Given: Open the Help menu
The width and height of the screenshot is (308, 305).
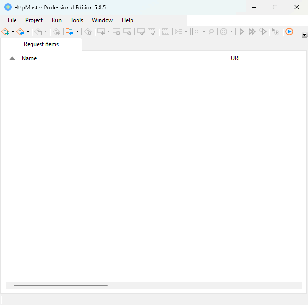Looking at the screenshot, I should (x=127, y=20).
